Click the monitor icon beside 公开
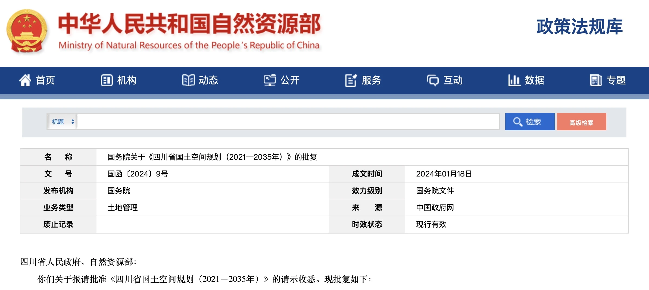The width and height of the screenshot is (649, 290). (x=270, y=80)
